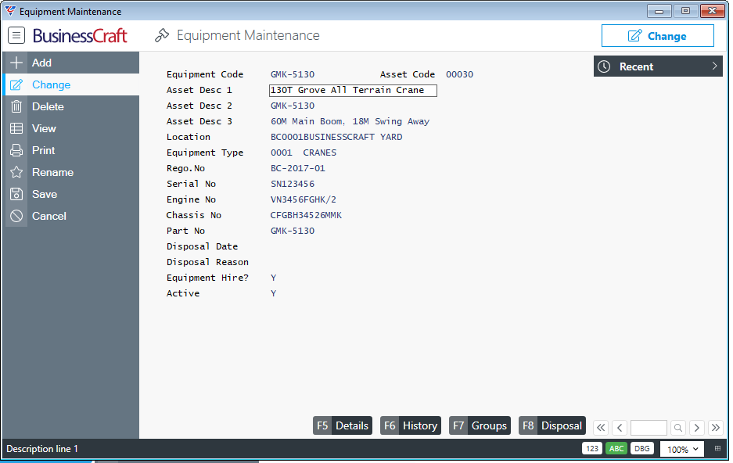Toggle the 123 numeric input mode indicator
The height and width of the screenshot is (463, 733).
tap(591, 449)
